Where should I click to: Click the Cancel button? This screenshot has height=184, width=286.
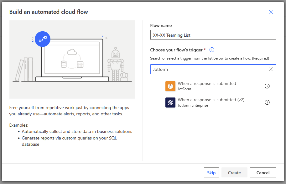tap(263, 172)
